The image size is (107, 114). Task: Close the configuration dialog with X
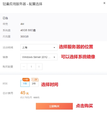pos(104,3)
